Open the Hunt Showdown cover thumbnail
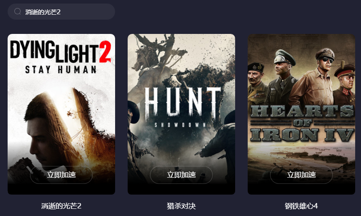 [x=181, y=114]
